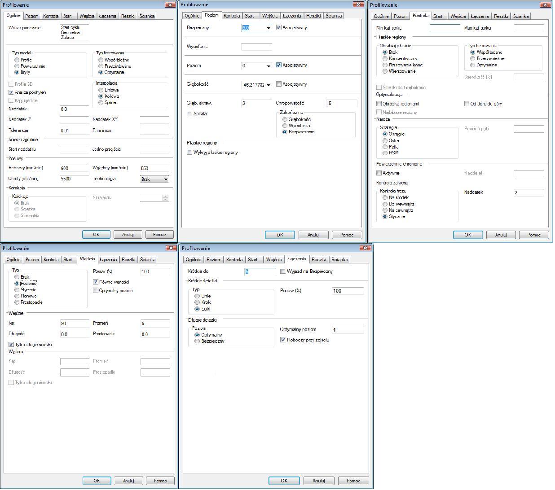Select Na środek under Kontrola frezu
The height and width of the screenshot is (490, 555).
tap(385, 197)
